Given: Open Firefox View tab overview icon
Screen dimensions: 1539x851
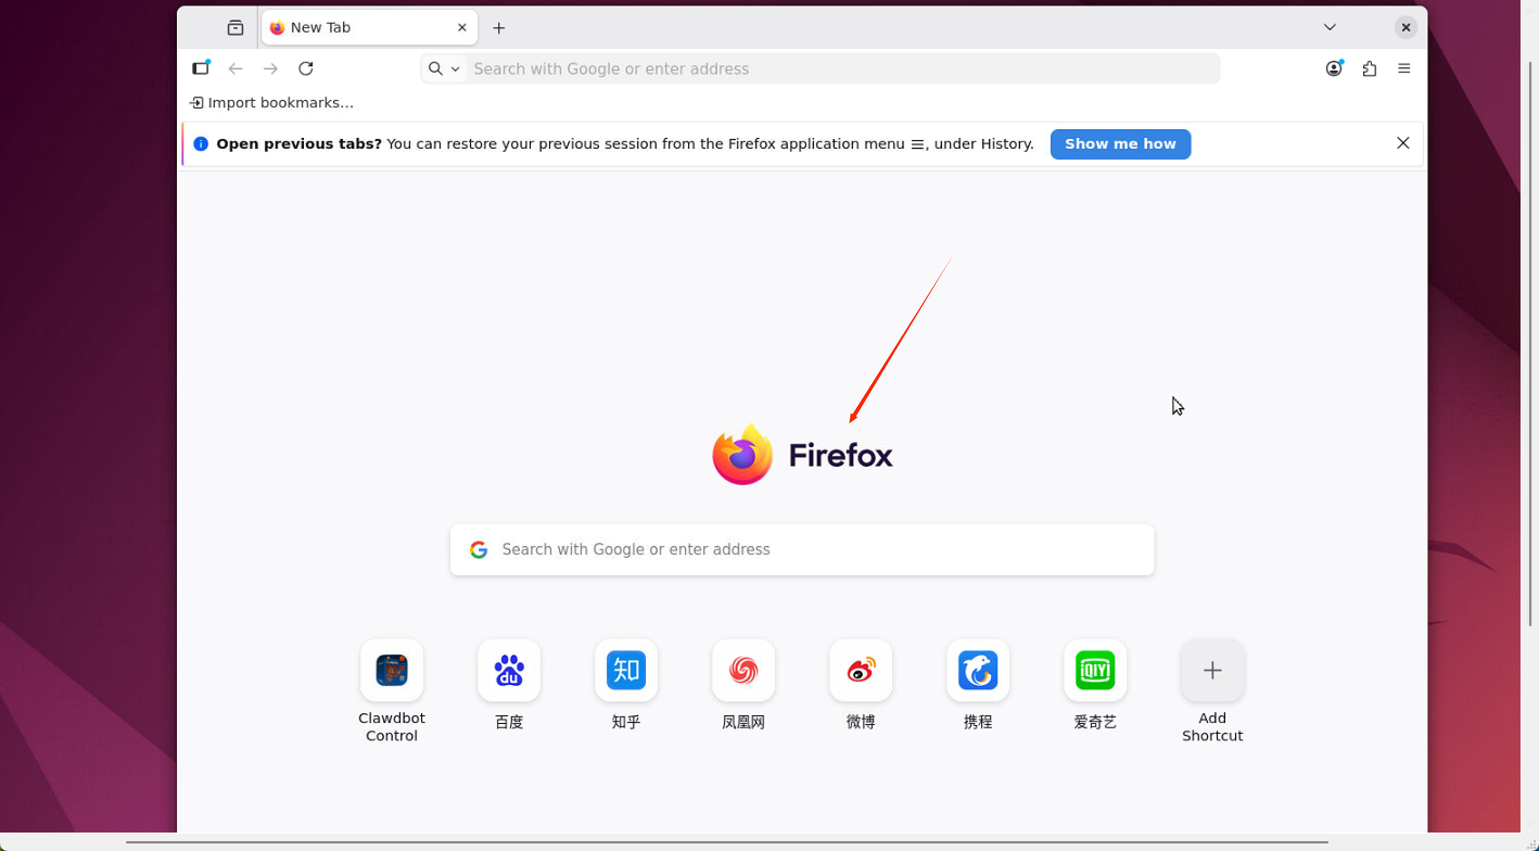Looking at the screenshot, I should (236, 28).
